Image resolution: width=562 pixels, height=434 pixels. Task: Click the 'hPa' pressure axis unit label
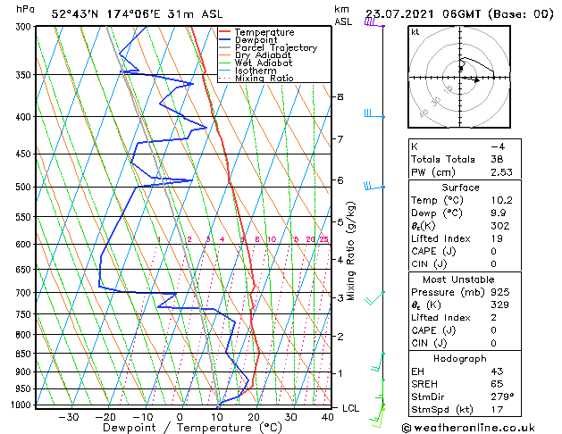(25, 9)
